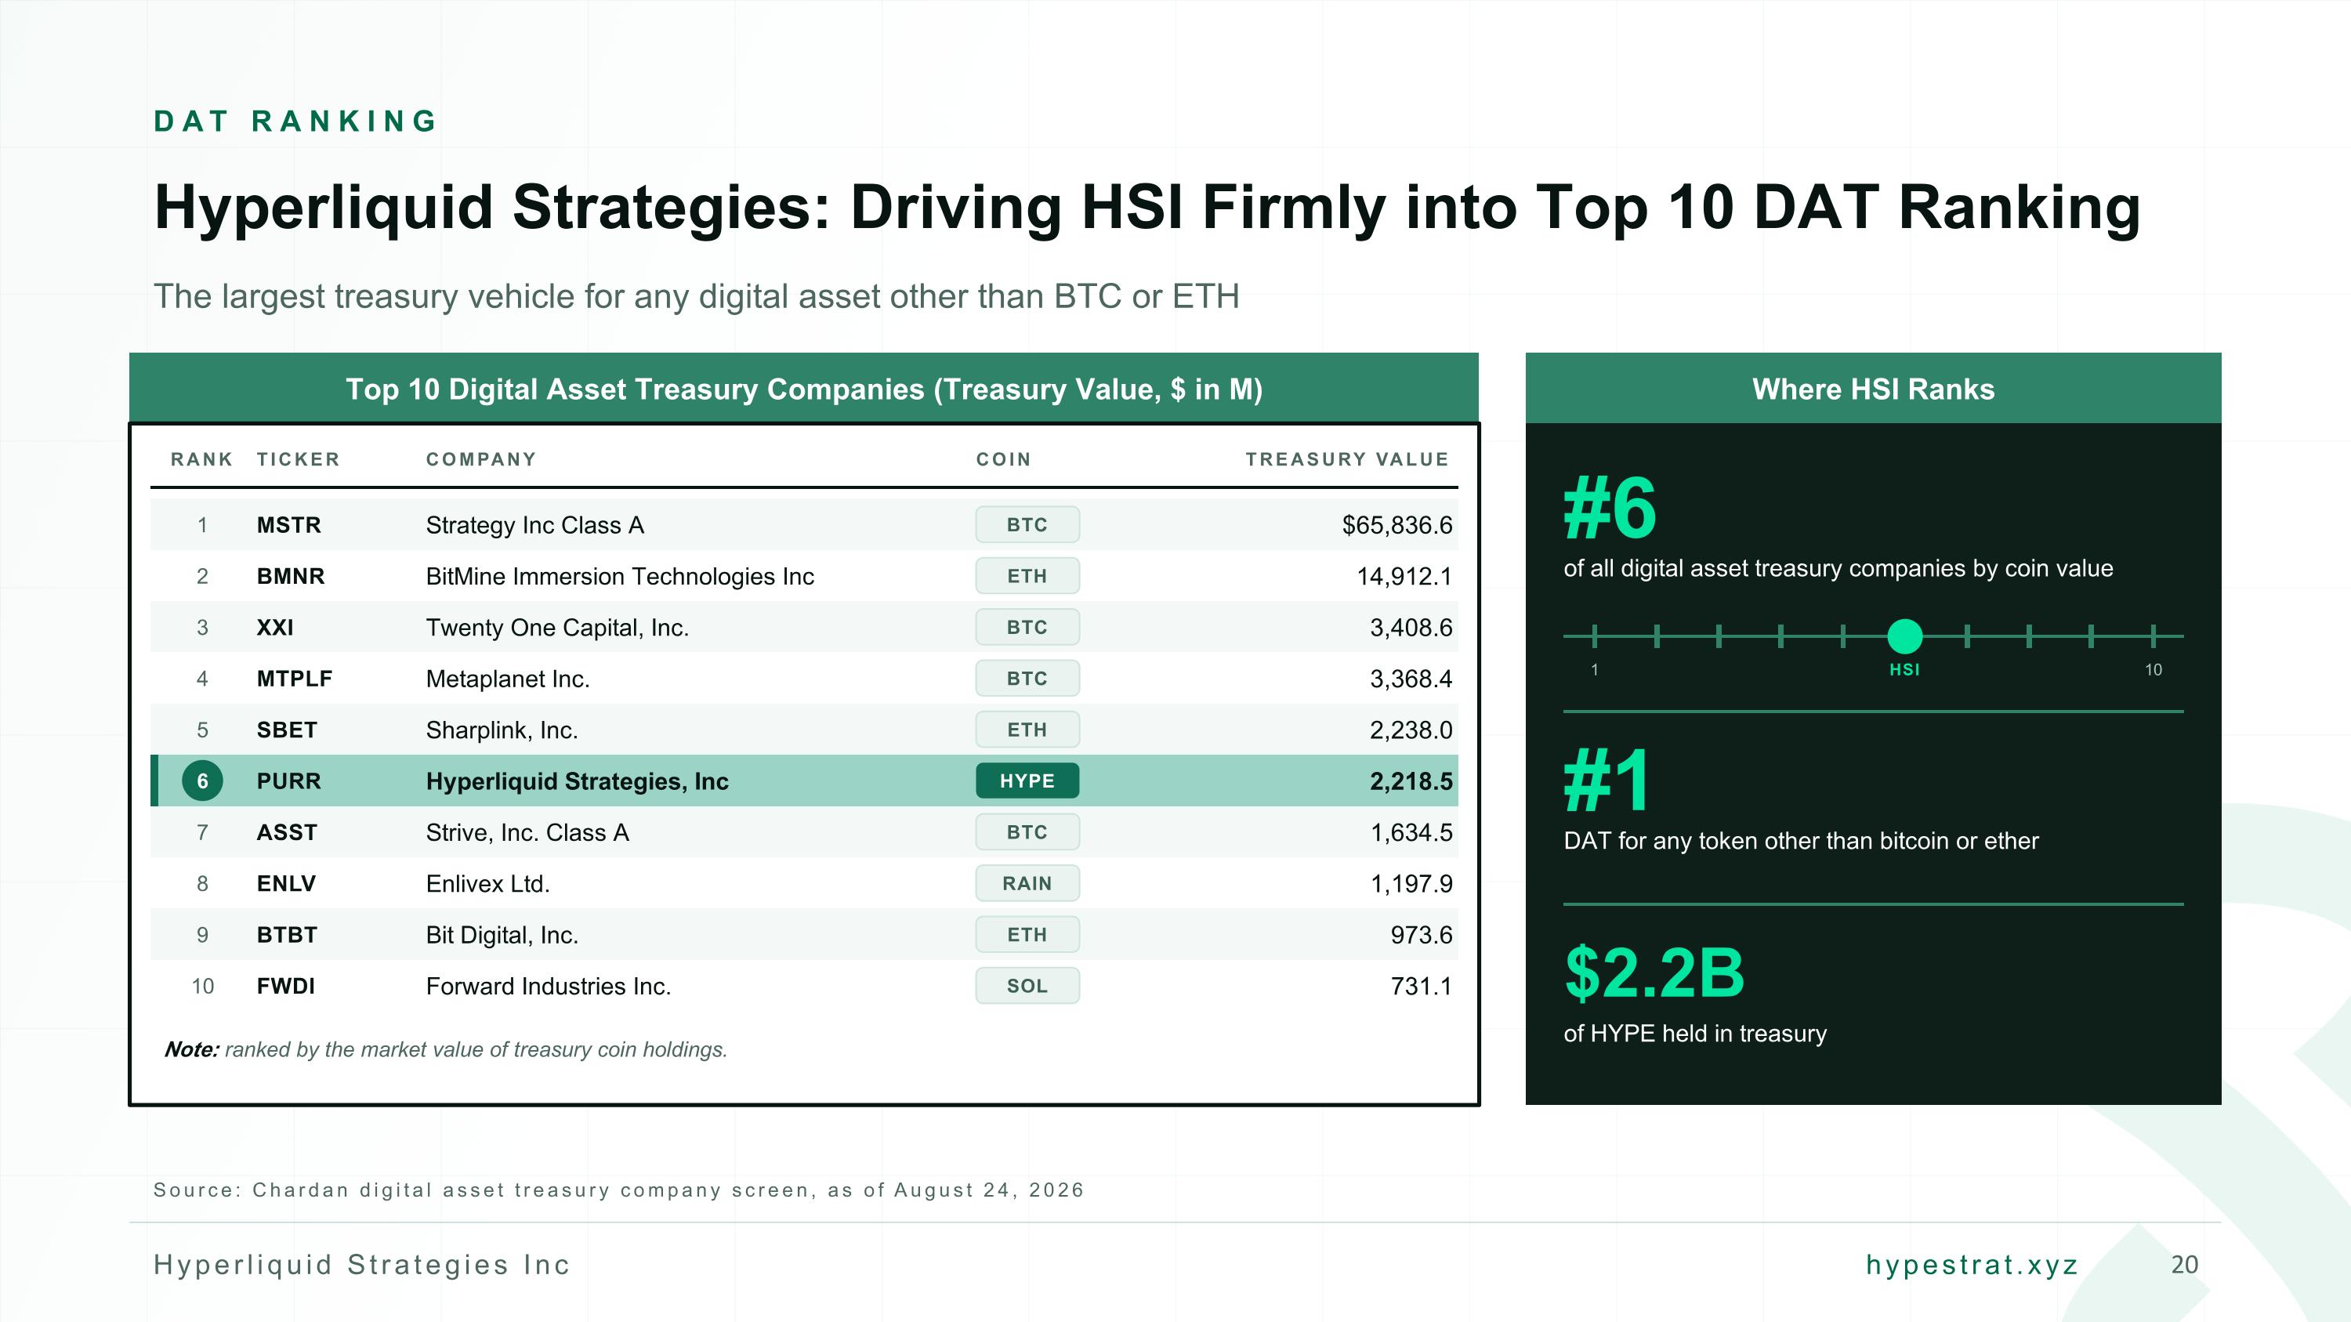Click page number 20
The height and width of the screenshot is (1322, 2351).
(x=2184, y=1265)
